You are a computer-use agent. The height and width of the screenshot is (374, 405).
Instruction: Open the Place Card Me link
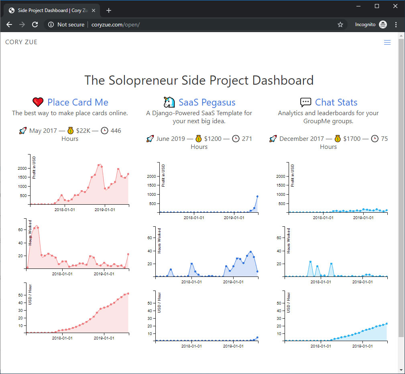click(x=78, y=102)
